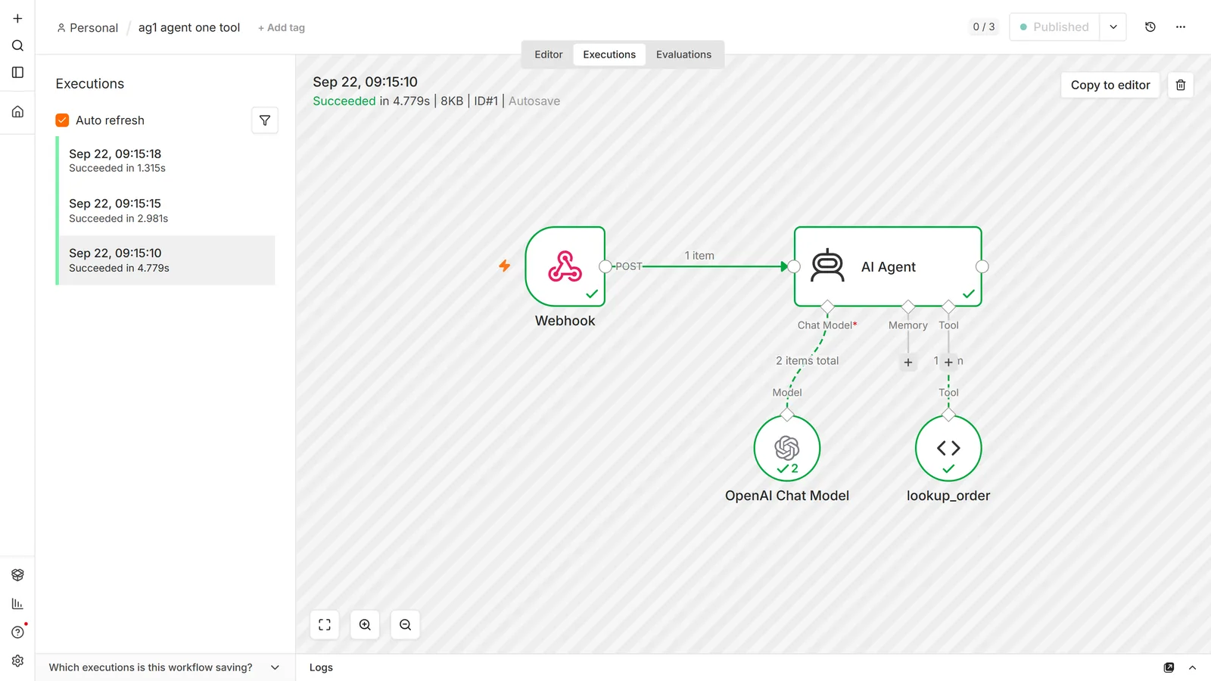The image size is (1211, 681).
Task: Expand the Logs panel chevron
Action: pos(1193,667)
